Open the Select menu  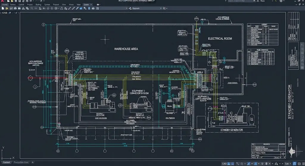(x=13, y=4)
